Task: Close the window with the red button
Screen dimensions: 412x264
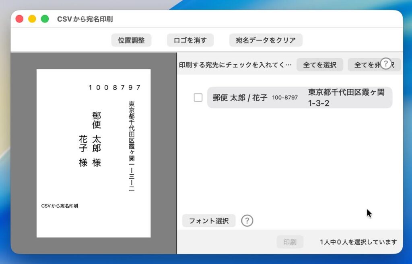Action: pos(19,19)
